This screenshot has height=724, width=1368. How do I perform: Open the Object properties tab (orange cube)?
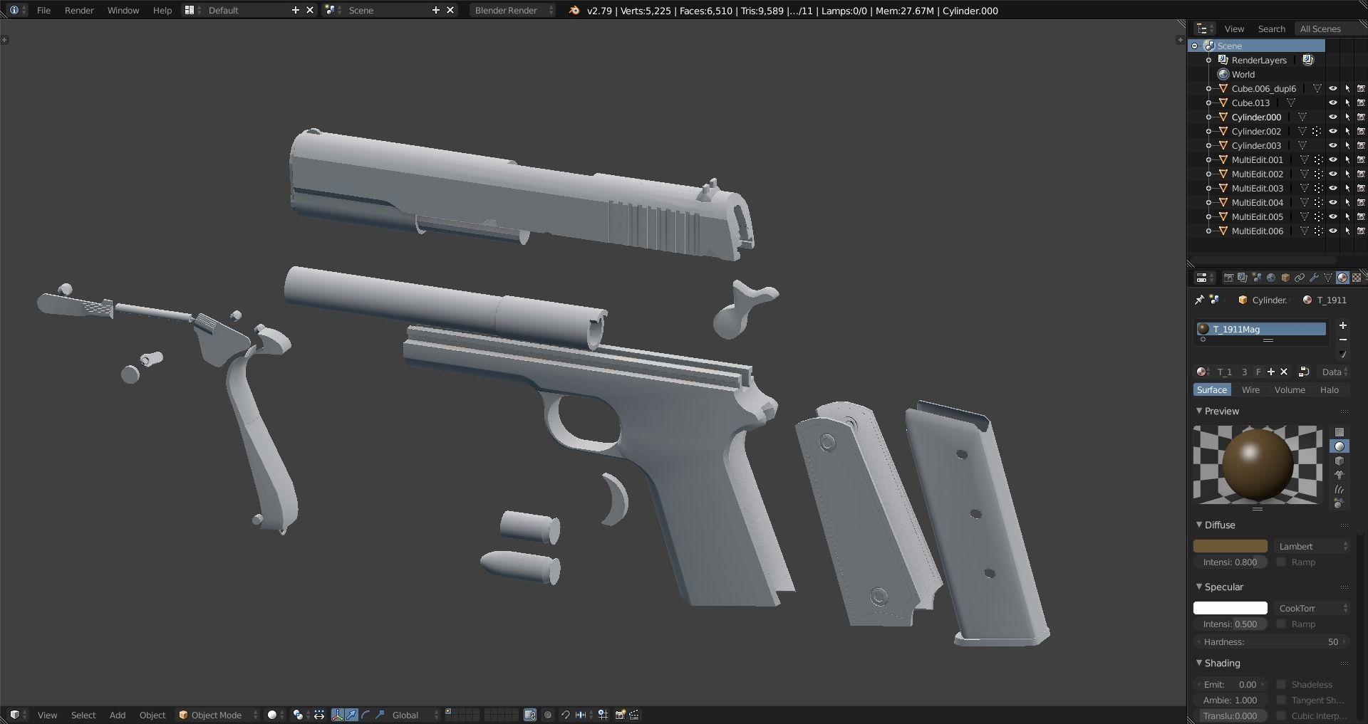[1285, 278]
